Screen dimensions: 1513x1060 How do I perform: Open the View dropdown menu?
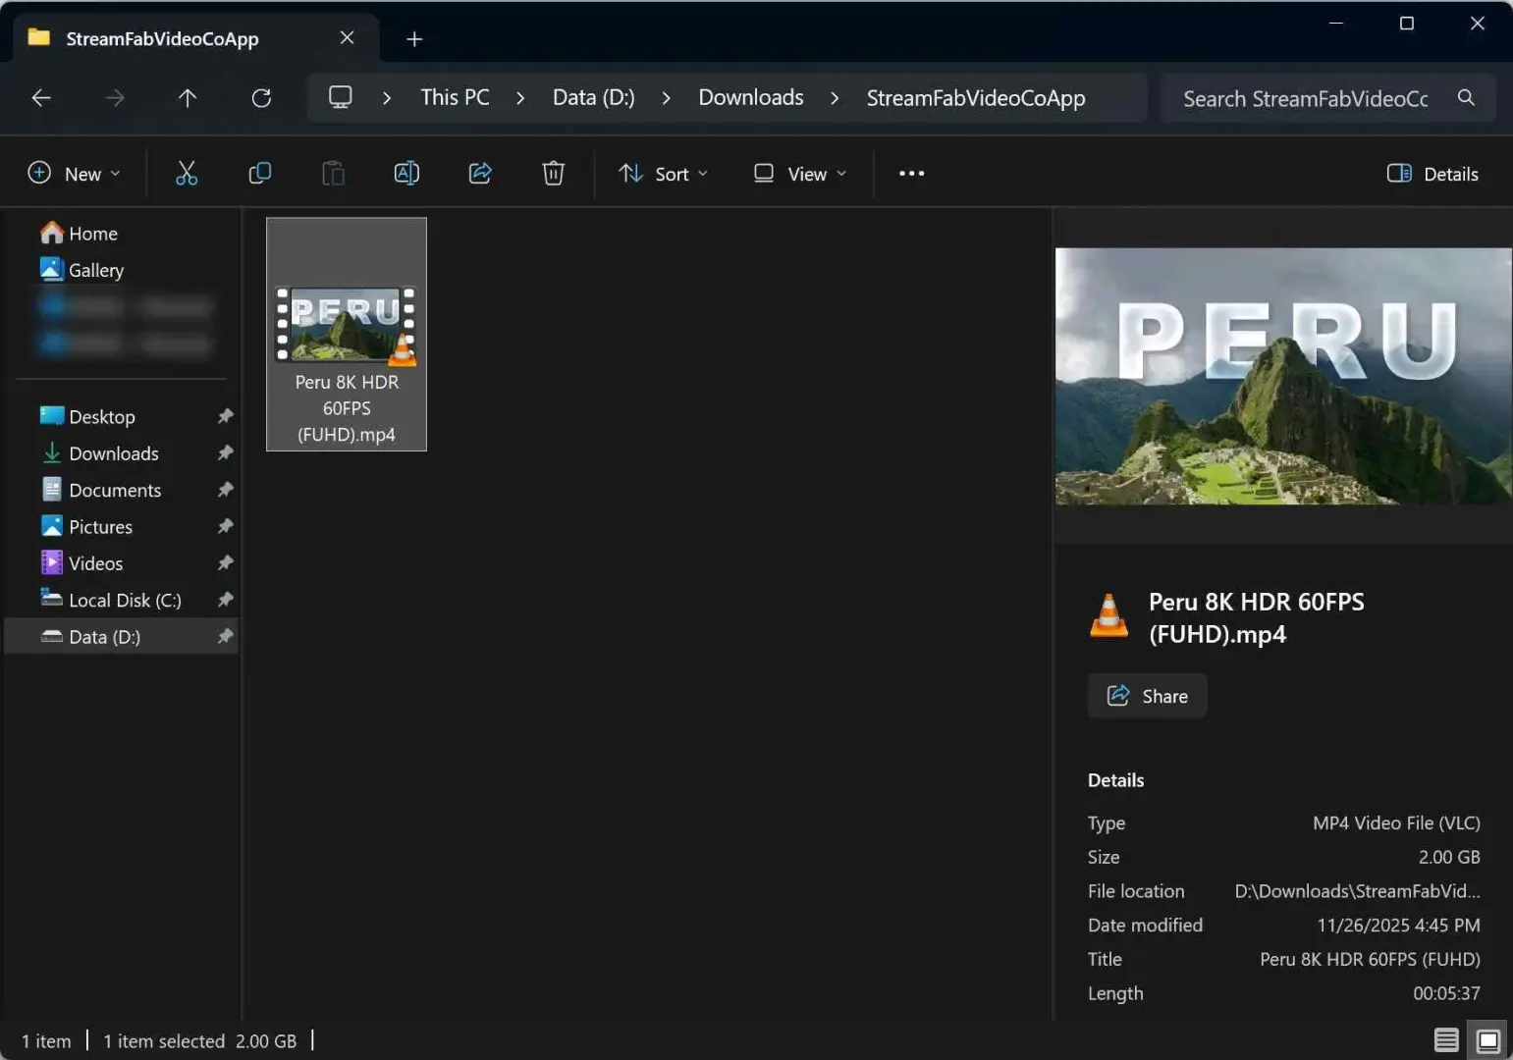point(799,174)
